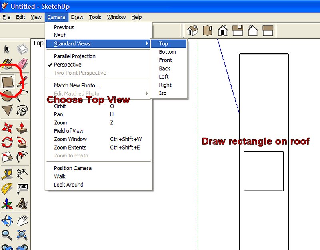
Task: Select the Scale tool icon
Action: pyautogui.click(x=7, y=157)
